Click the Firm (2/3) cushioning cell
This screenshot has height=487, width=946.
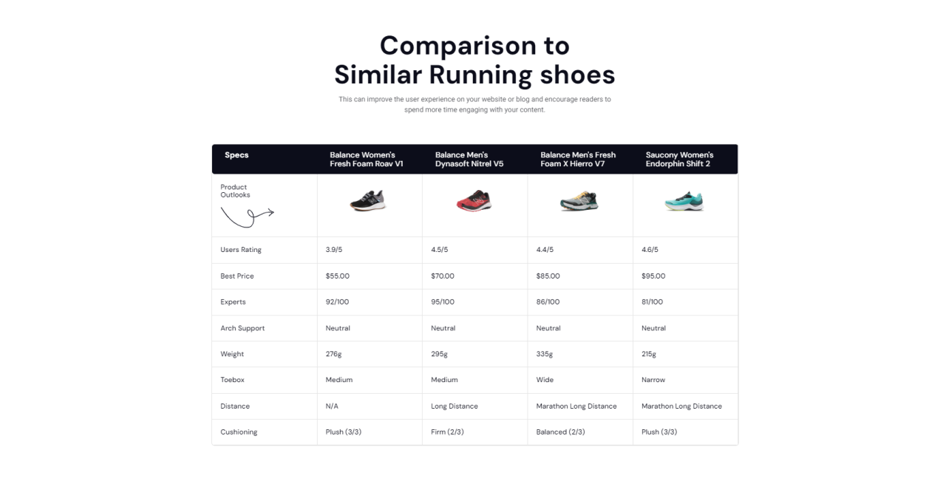coord(447,432)
